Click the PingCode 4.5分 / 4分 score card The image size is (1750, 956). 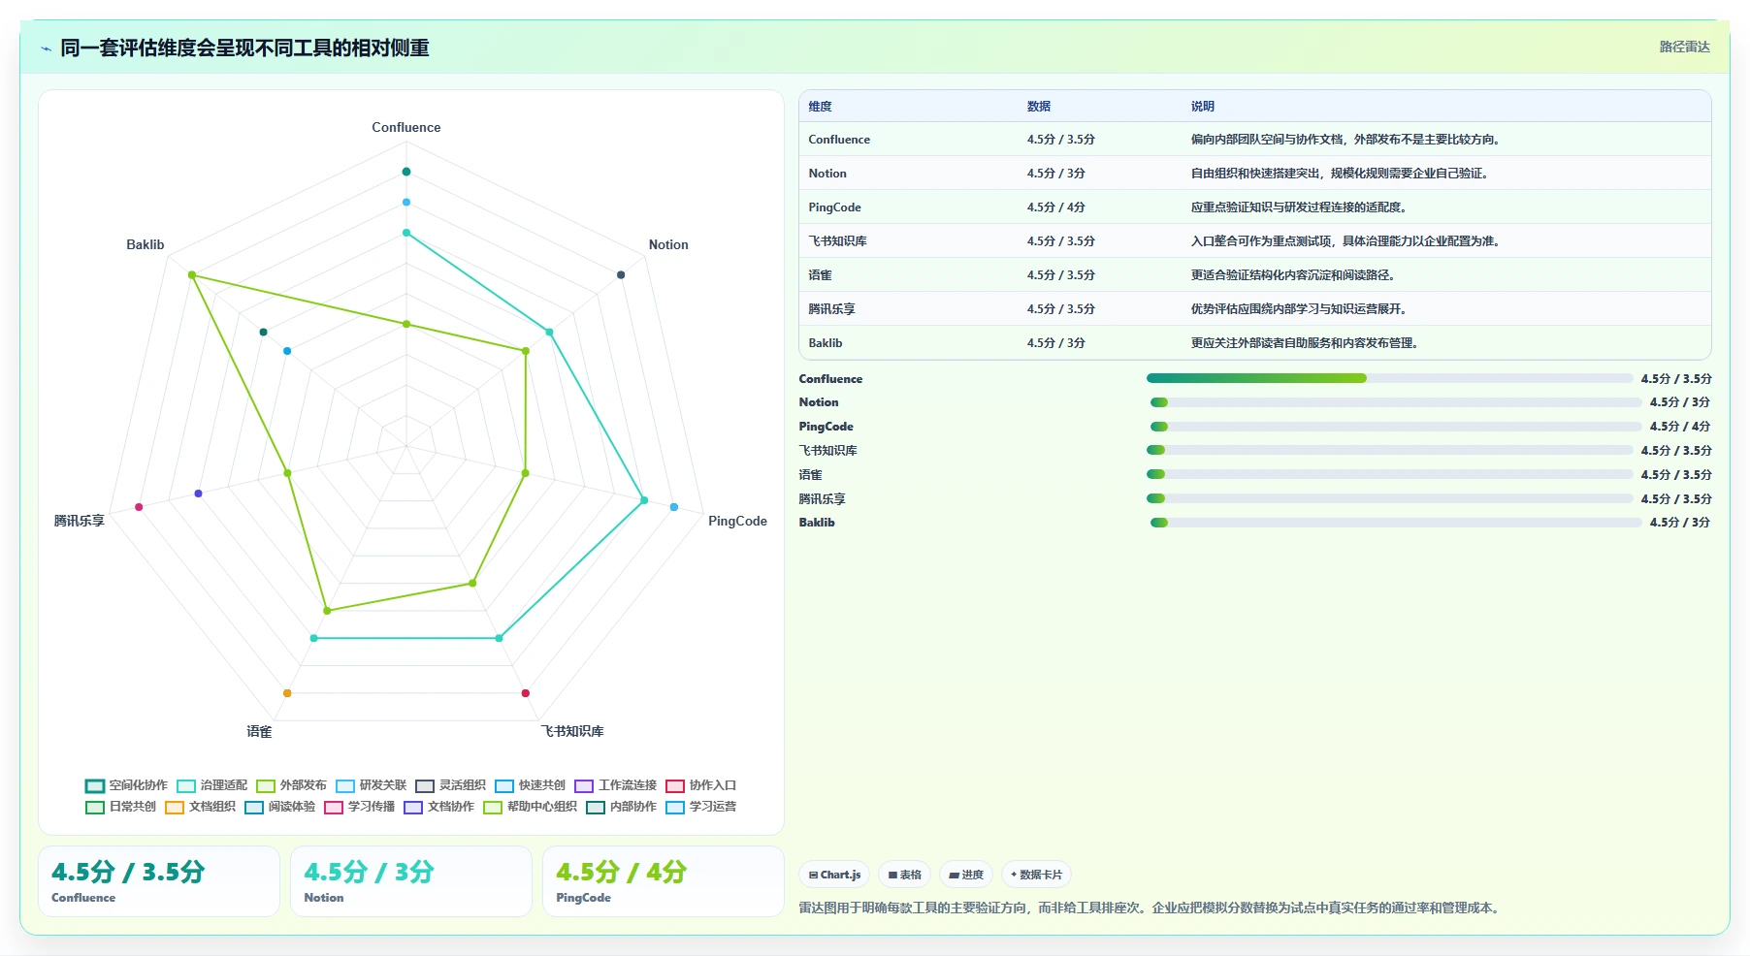pyautogui.click(x=664, y=881)
